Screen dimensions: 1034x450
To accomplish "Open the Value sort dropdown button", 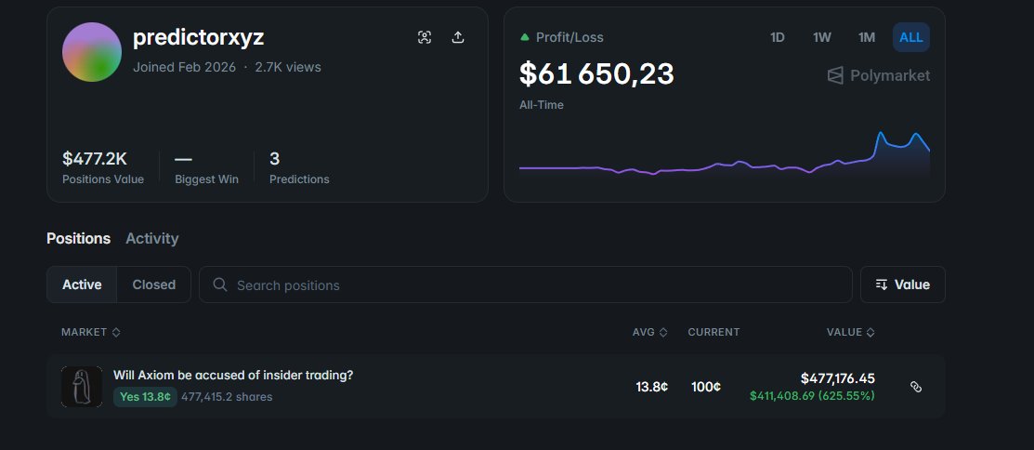I will point(903,285).
